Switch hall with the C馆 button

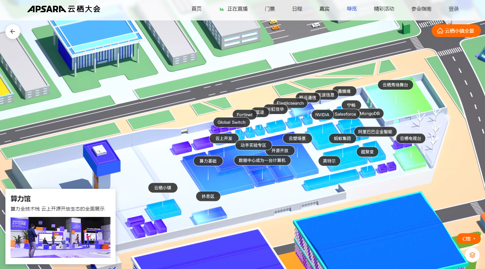pyautogui.click(x=468, y=239)
